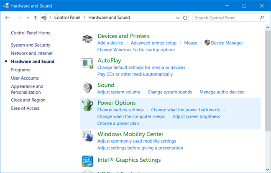Refresh the Control Panel view
Screen dimensions: 271x173
(x=185, y=18)
